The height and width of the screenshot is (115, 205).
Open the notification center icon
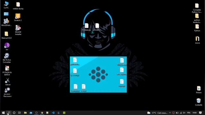pos(201,113)
